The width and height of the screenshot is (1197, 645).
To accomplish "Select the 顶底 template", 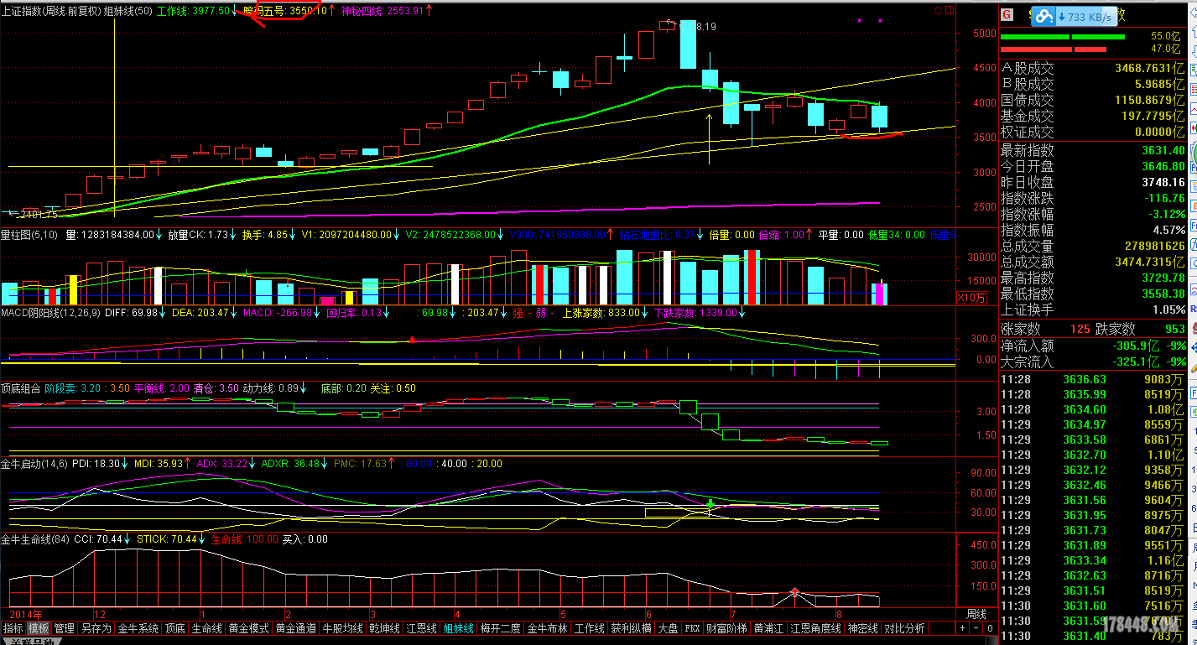I will click(174, 627).
